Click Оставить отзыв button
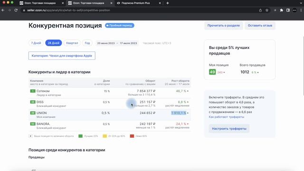The image size is (304, 171). tap(260, 25)
